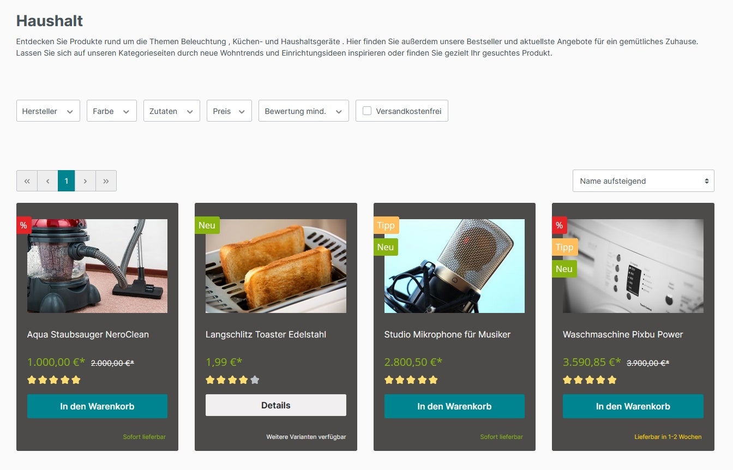
Task: Click Details button for Langschlitz Toaster
Action: tap(275, 405)
